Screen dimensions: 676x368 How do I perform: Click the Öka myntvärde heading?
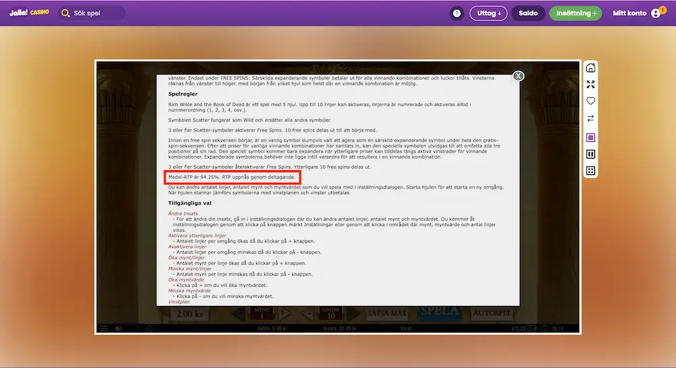pyautogui.click(x=186, y=280)
